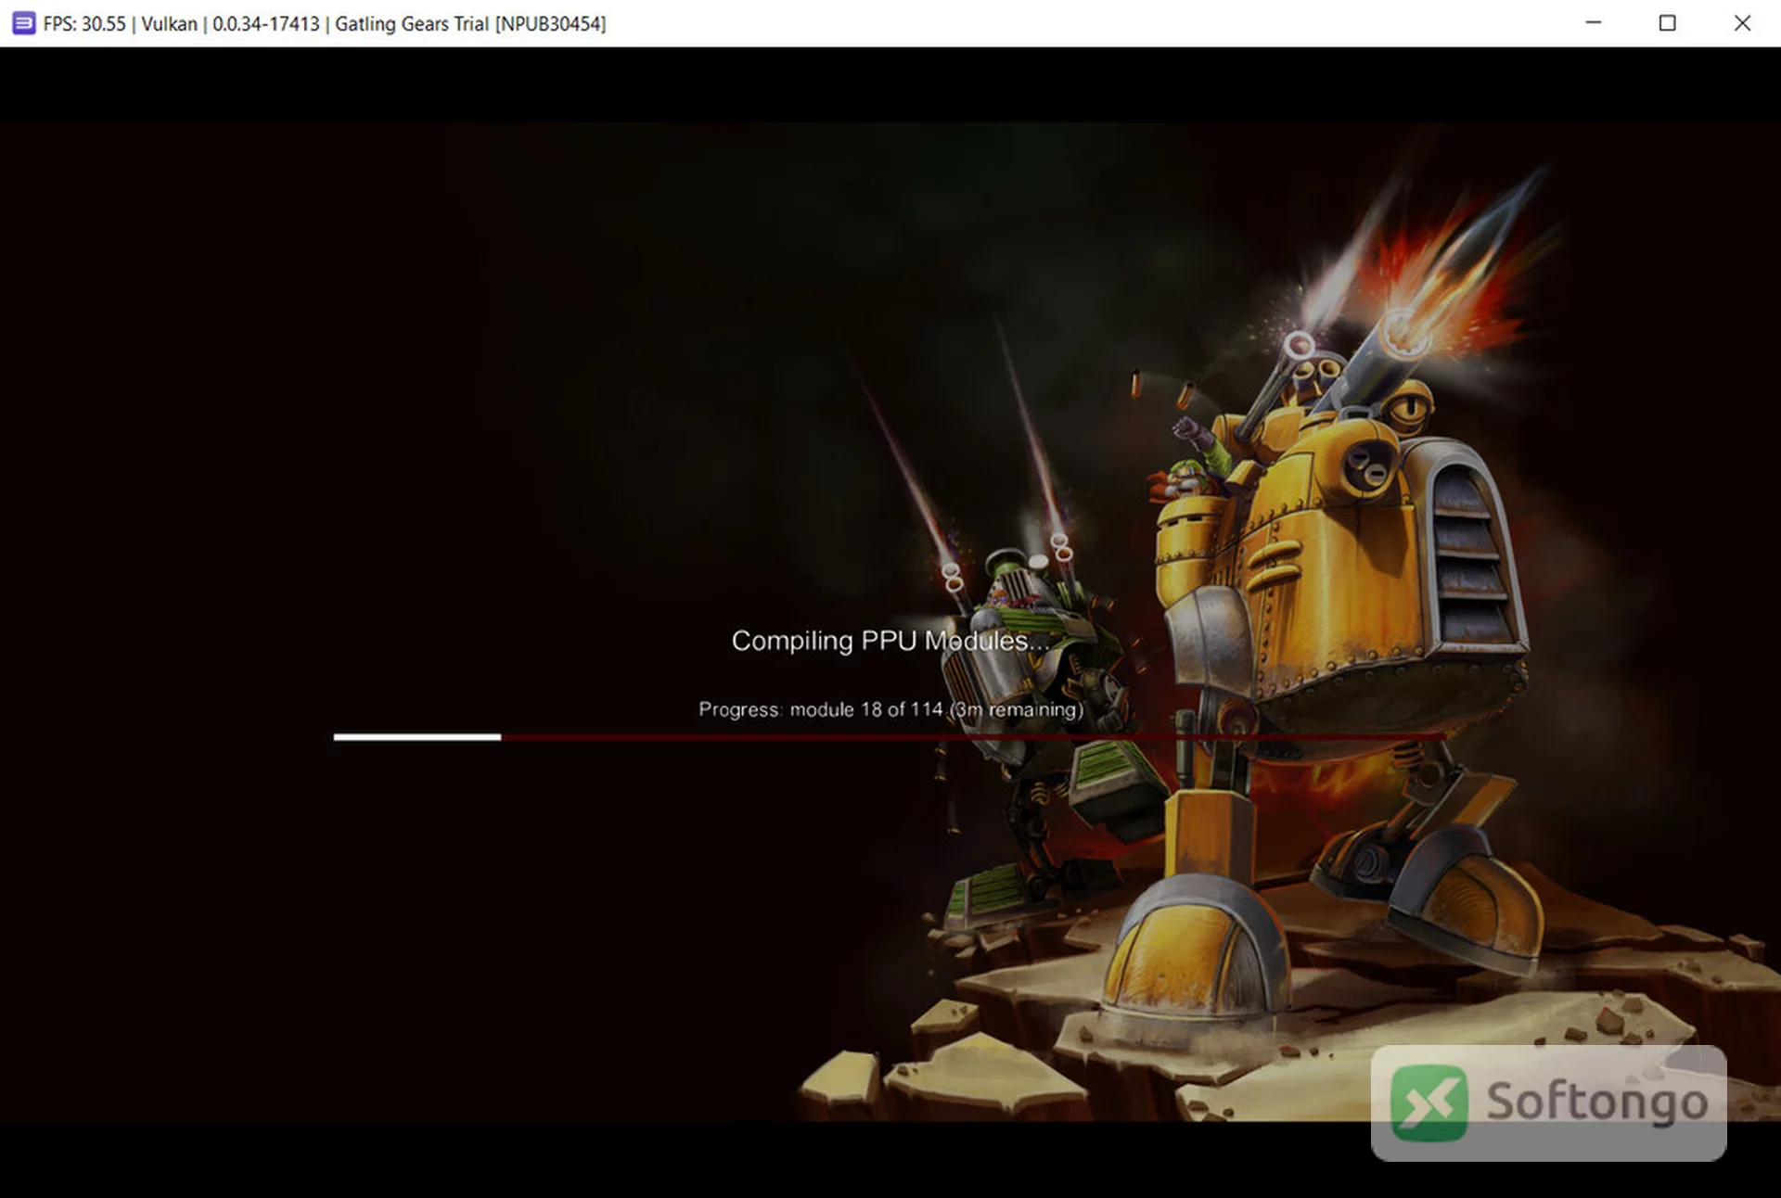Close the Gatling Gears Trial window
Image resolution: width=1781 pixels, height=1198 pixels.
[x=1742, y=23]
